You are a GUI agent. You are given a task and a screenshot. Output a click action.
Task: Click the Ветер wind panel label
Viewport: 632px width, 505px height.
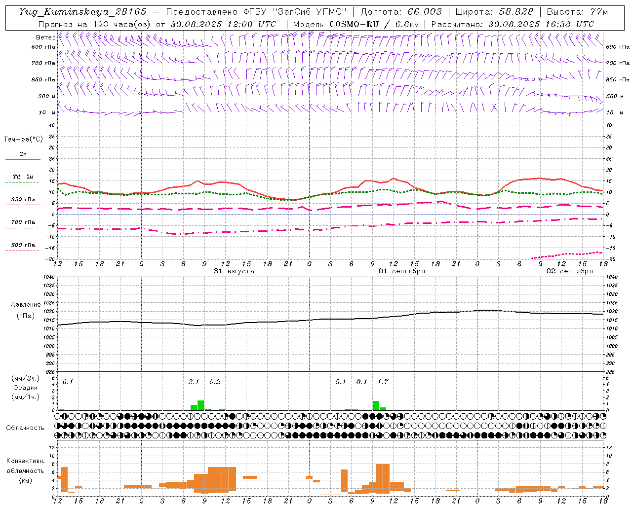(x=45, y=37)
